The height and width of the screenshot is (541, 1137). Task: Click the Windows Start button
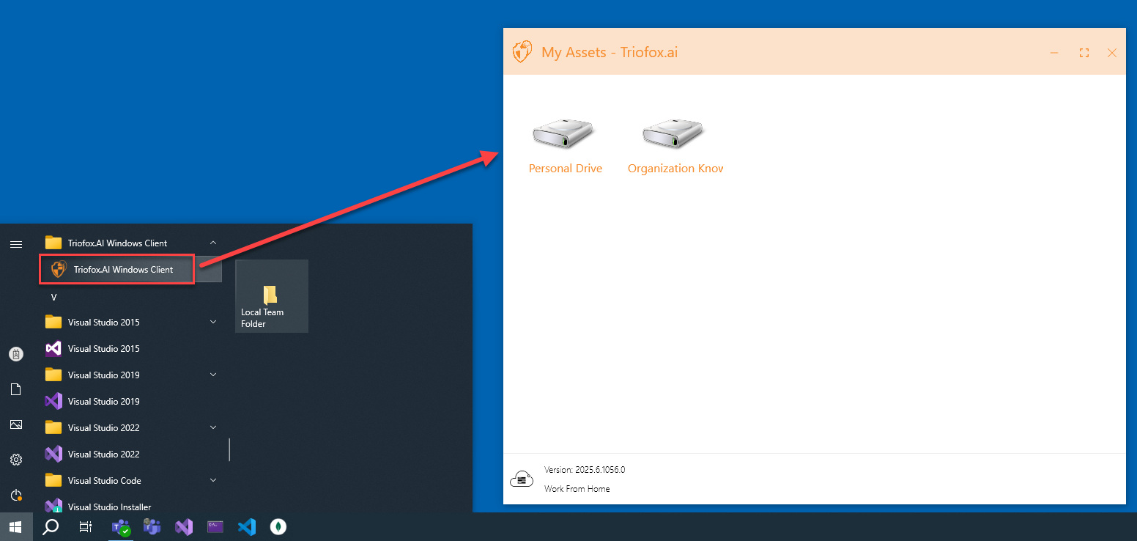coord(16,526)
